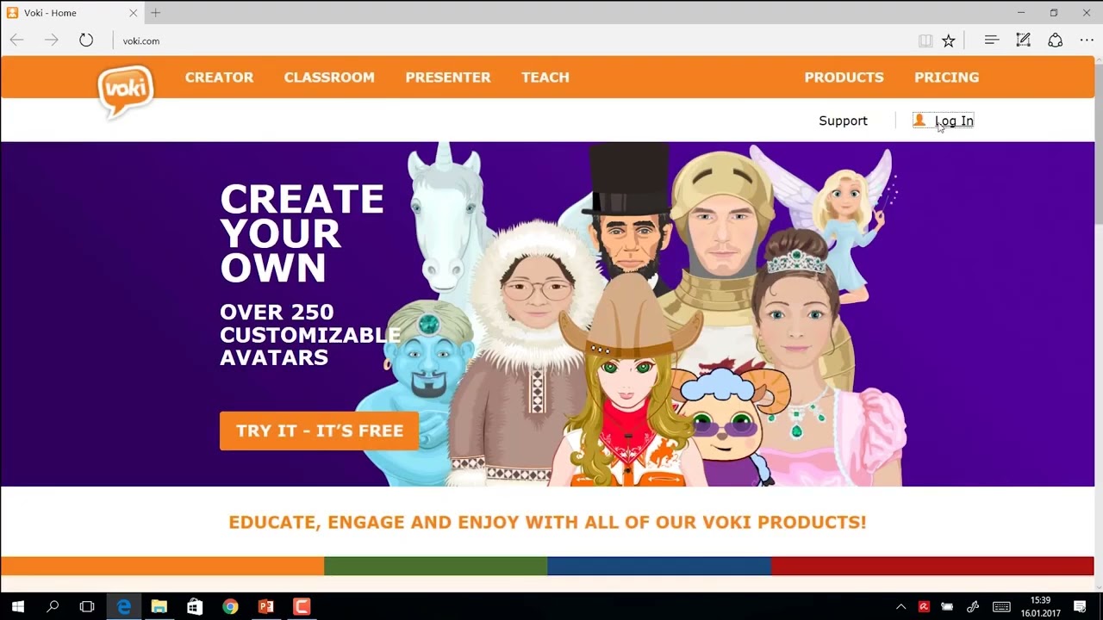Open Task View on taskbar
The width and height of the screenshot is (1103, 620).
tap(87, 606)
